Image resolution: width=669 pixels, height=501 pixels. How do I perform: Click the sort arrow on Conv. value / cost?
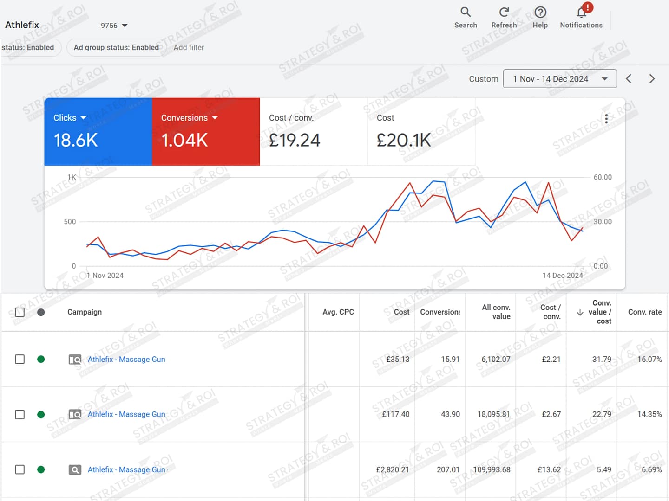580,313
